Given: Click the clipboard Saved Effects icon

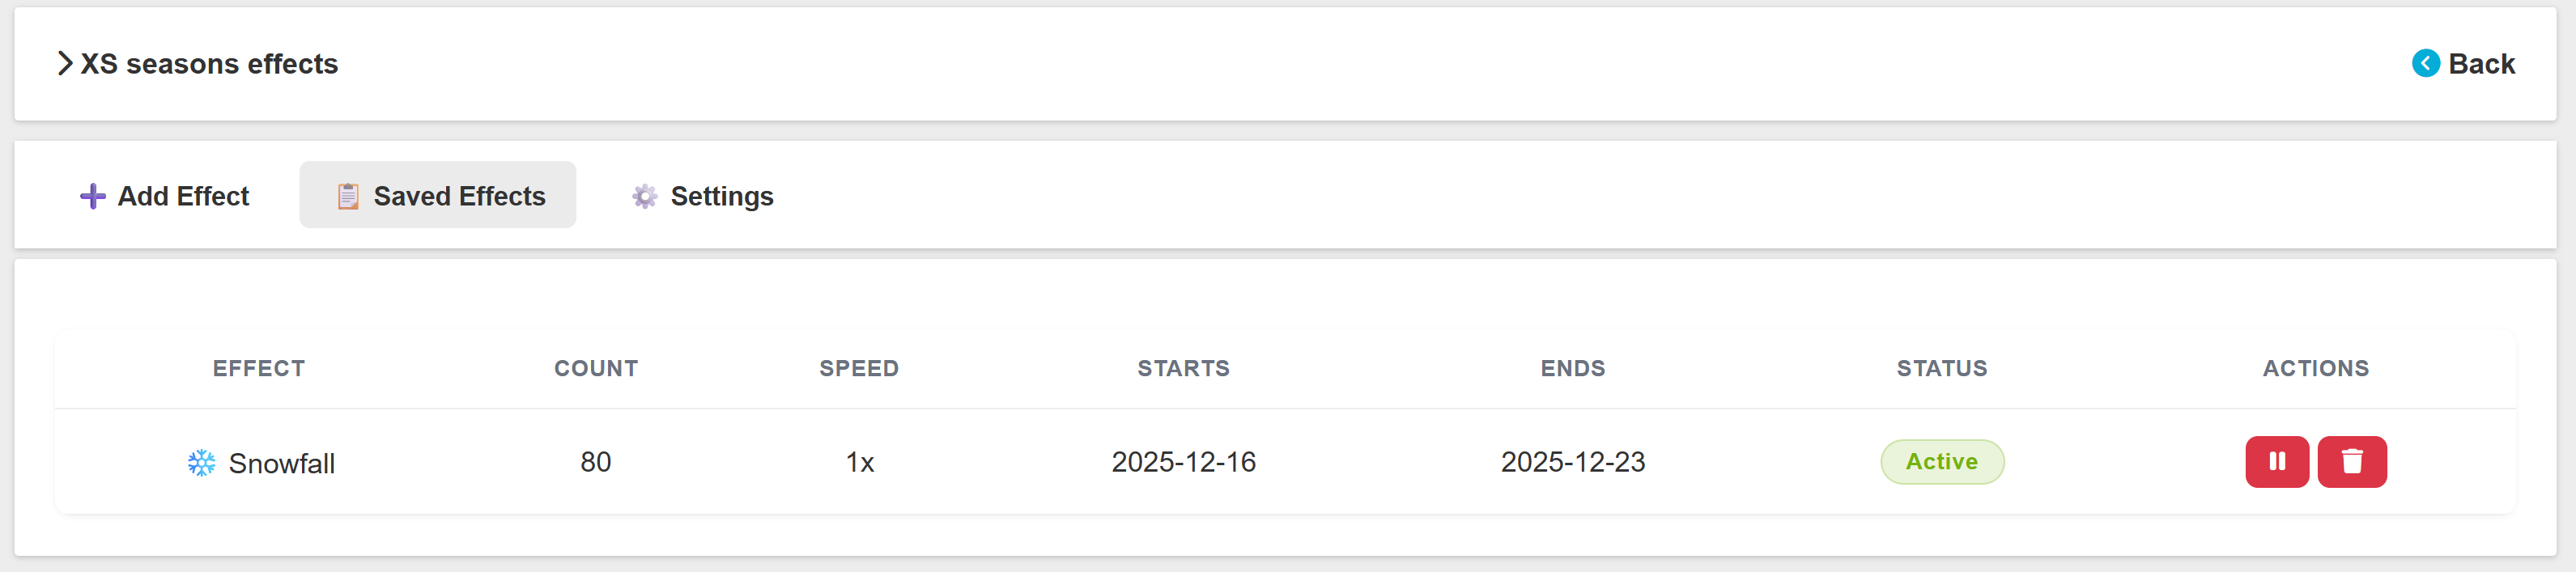Looking at the screenshot, I should click(347, 196).
